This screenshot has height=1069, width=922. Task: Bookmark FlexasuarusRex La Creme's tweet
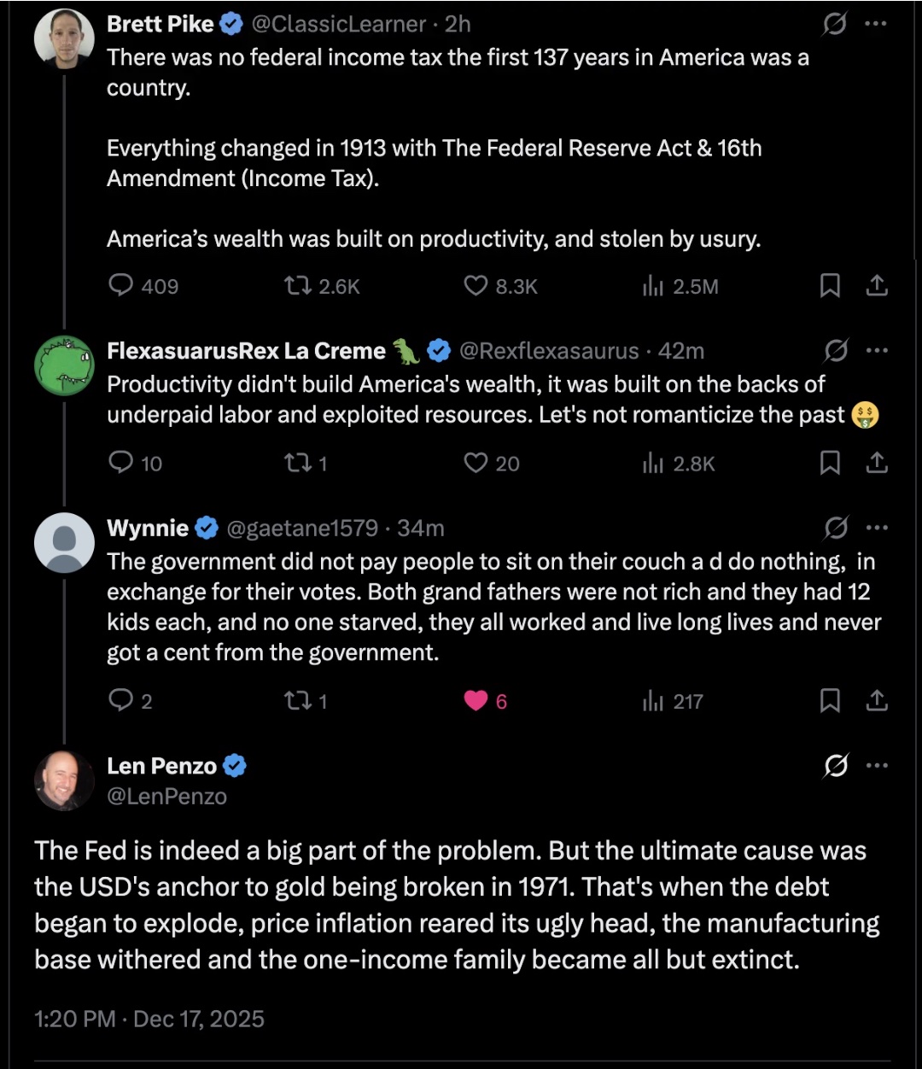click(829, 463)
